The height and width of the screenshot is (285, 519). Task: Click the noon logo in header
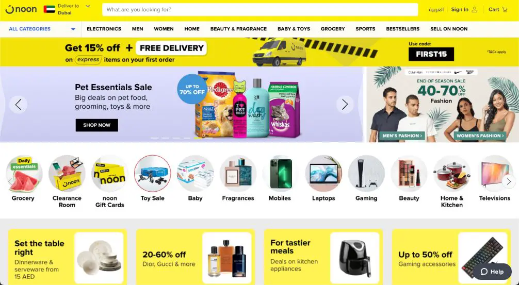[x=21, y=10]
